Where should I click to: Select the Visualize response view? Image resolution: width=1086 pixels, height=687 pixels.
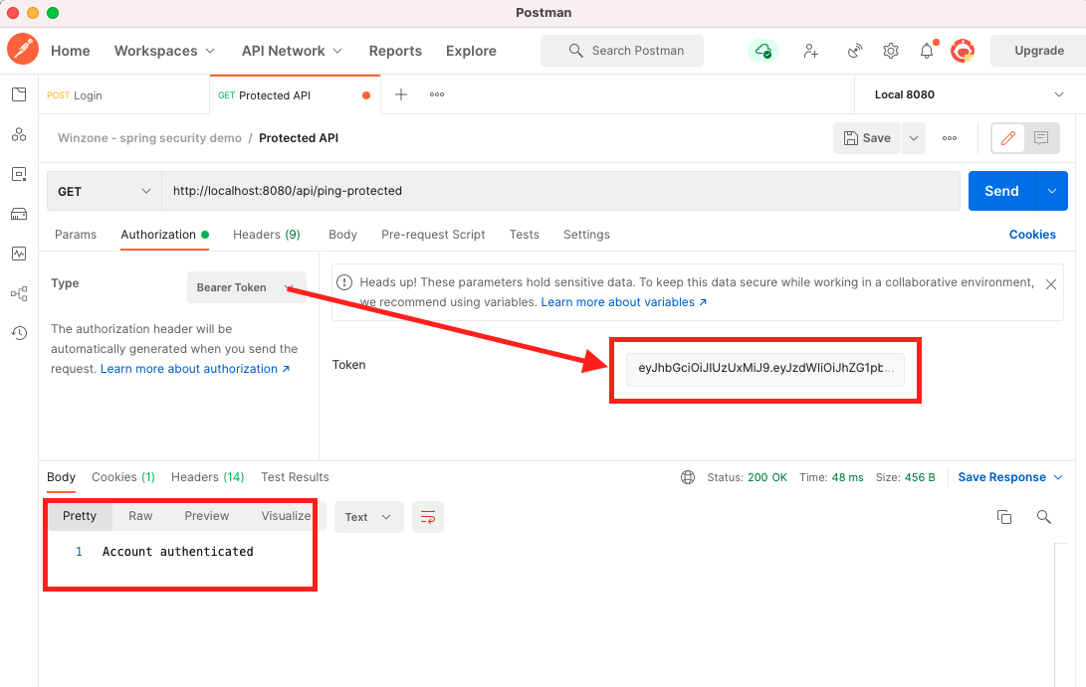[286, 516]
